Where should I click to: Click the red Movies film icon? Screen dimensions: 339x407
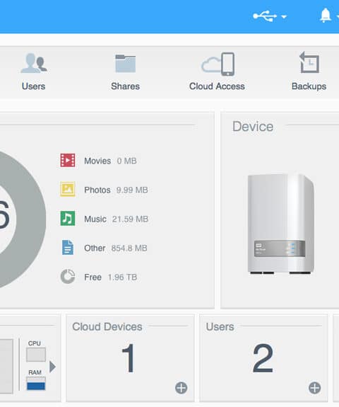point(68,160)
